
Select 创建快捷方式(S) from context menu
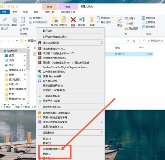pos(53,149)
